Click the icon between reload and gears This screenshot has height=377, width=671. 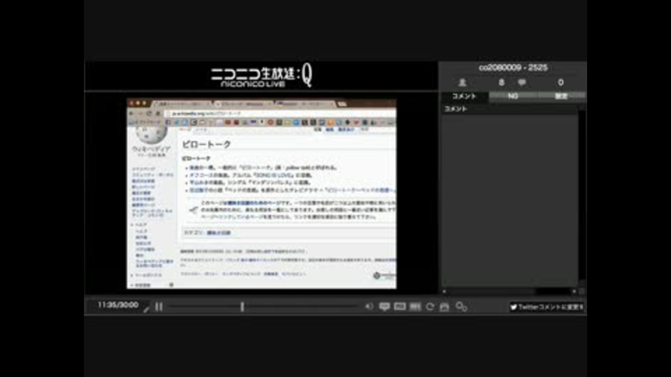coord(445,306)
